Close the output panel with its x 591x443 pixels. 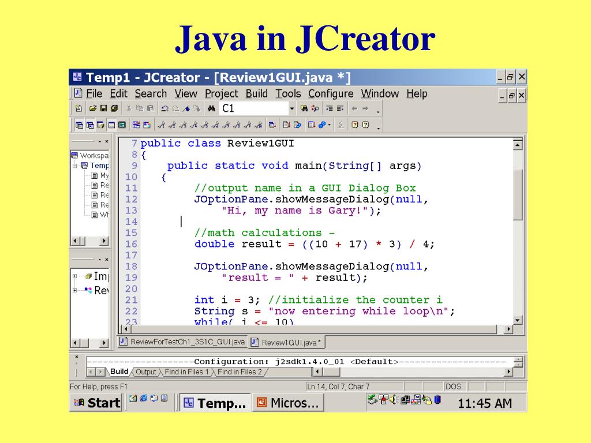(77, 356)
